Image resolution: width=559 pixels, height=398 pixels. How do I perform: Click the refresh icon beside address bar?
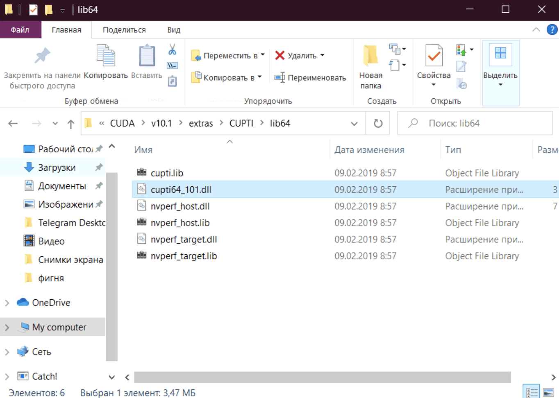[378, 123]
